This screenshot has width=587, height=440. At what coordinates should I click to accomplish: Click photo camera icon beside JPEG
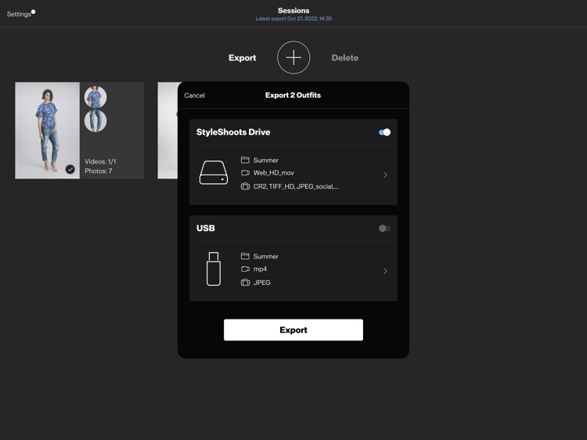click(x=245, y=283)
